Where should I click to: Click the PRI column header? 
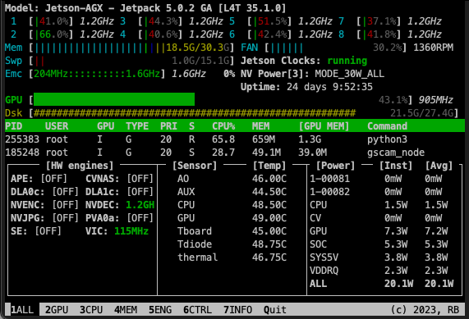168,126
